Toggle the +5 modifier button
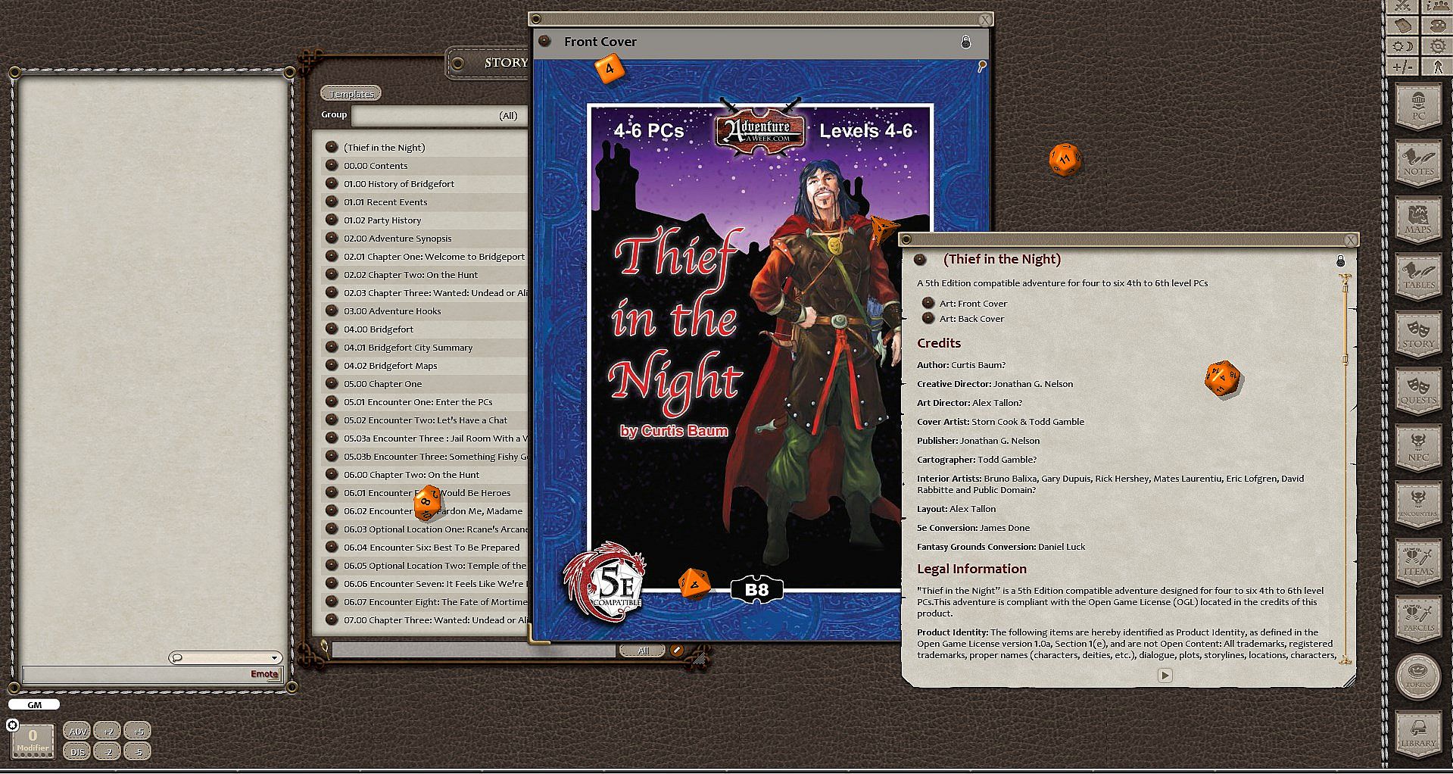1453x774 pixels. pos(138,731)
